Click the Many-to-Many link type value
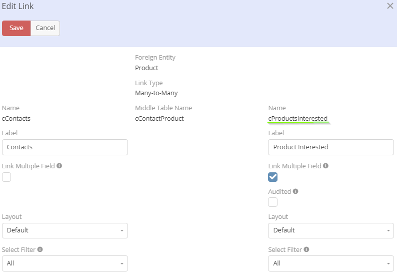The image size is (397, 275). click(156, 93)
